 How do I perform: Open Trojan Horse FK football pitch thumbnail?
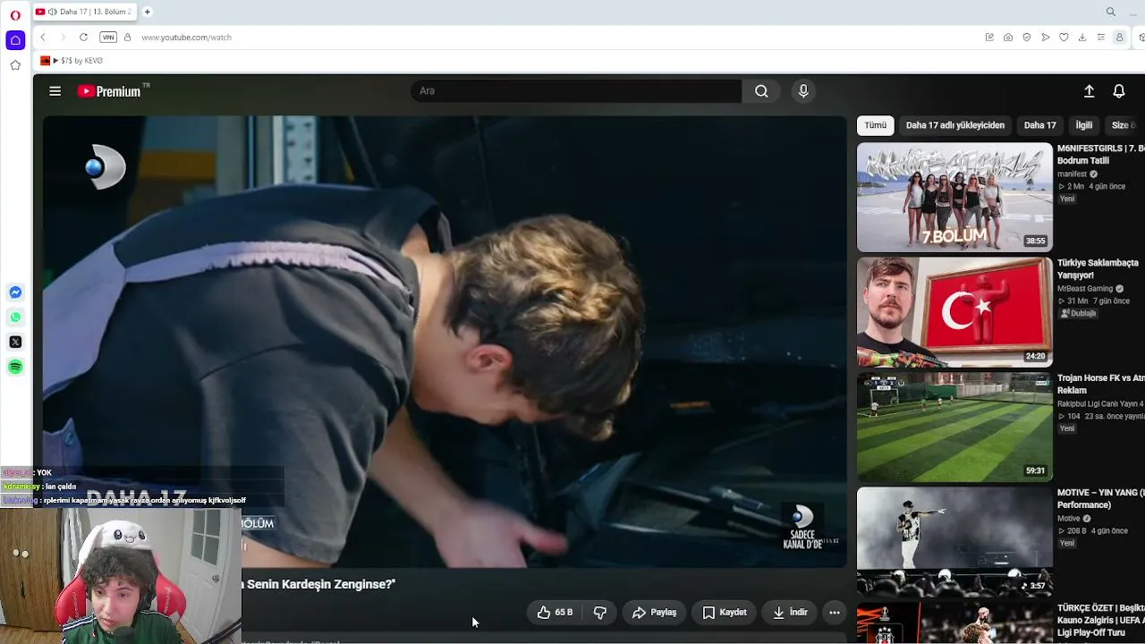coord(954,427)
